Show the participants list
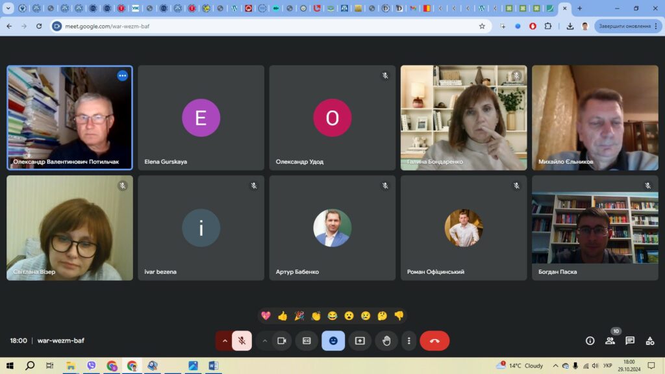 pyautogui.click(x=610, y=341)
